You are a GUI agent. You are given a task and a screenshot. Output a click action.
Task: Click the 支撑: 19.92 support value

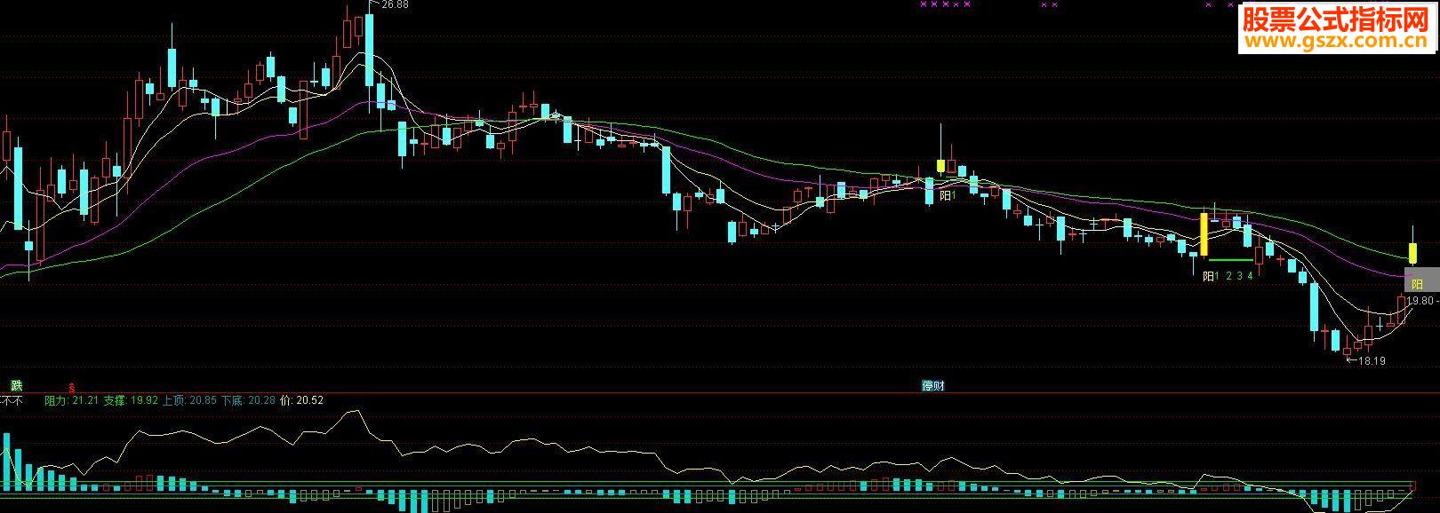pyautogui.click(x=131, y=400)
